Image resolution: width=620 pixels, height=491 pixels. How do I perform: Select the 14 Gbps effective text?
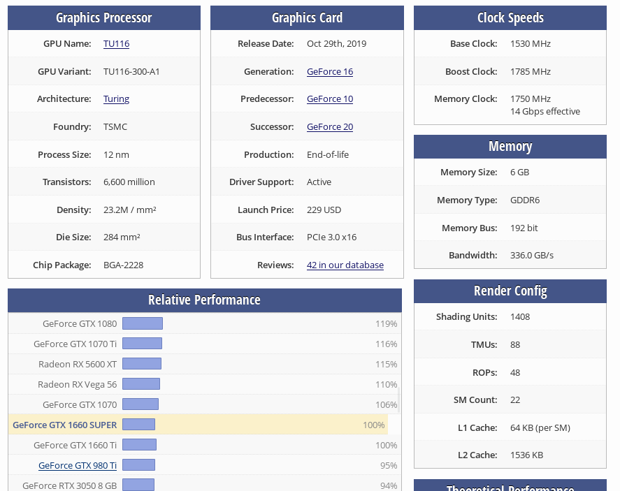[545, 111]
